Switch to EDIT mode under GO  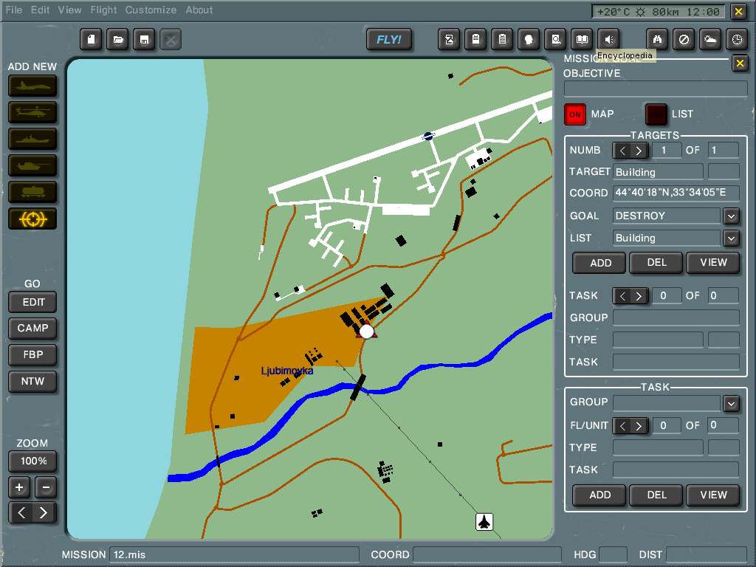click(32, 302)
